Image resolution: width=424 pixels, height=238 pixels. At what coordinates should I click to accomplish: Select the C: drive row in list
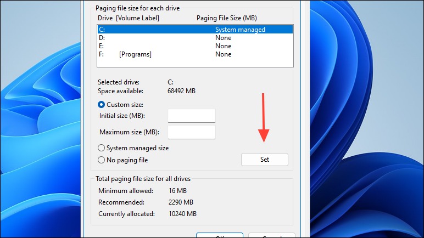point(195,29)
